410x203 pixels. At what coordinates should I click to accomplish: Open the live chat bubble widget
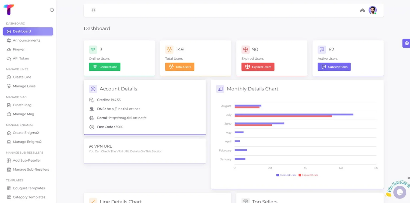coord(399,192)
